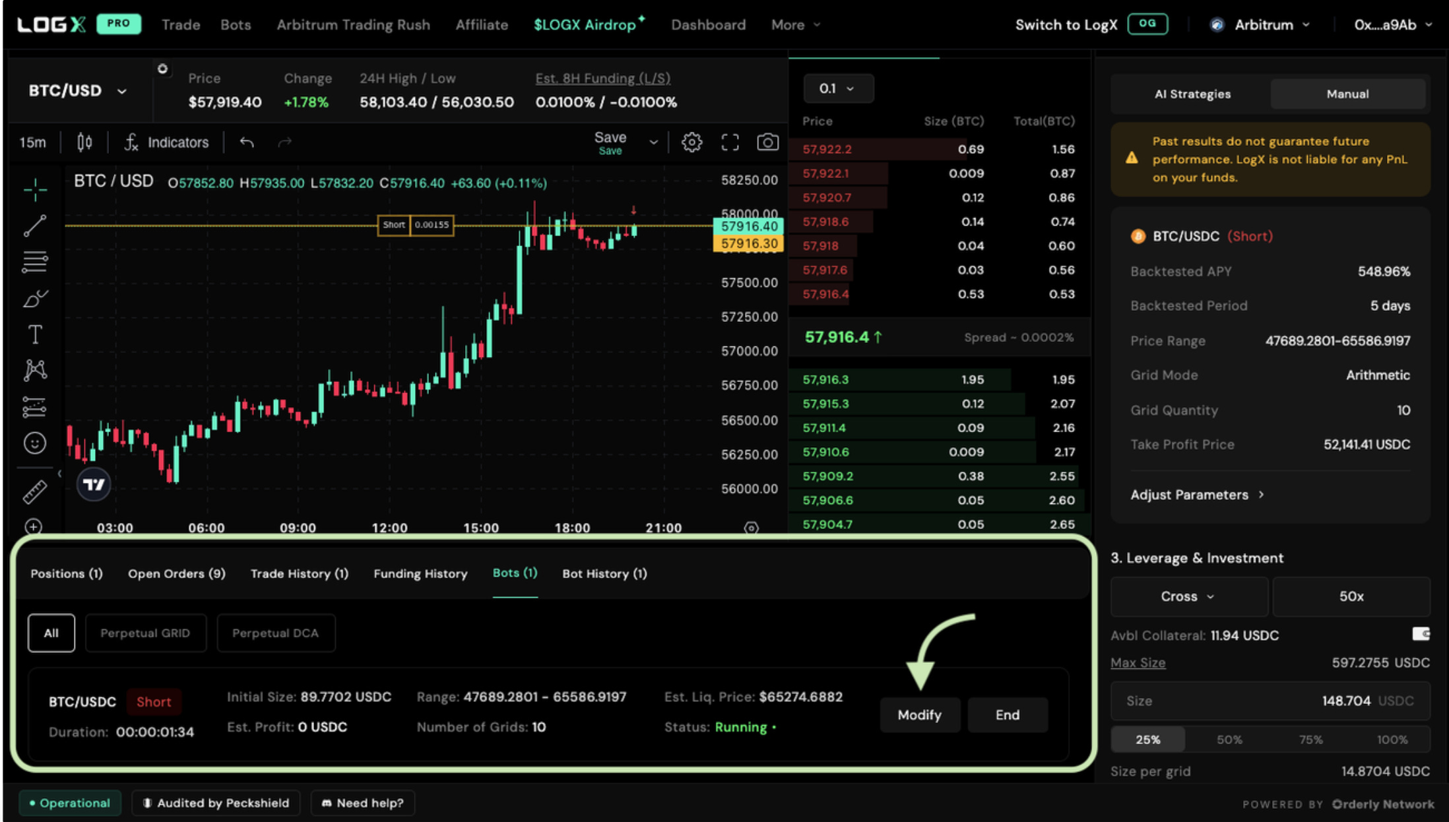The width and height of the screenshot is (1449, 822).
Task: Open the Bots (1) tab
Action: click(x=515, y=573)
